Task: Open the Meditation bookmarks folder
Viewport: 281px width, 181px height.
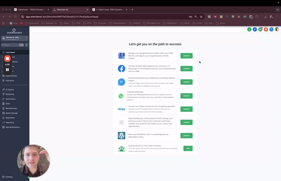Action: coord(170,23)
